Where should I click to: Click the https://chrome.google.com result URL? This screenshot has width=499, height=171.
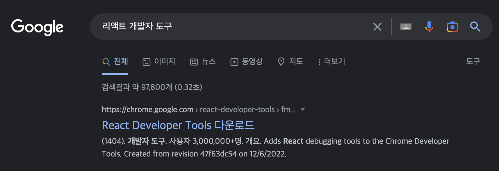click(x=147, y=110)
